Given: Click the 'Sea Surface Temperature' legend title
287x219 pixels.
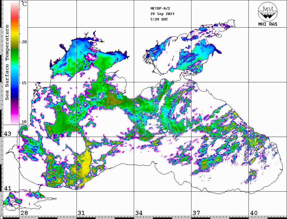Looking at the screenshot, I should (7, 63).
